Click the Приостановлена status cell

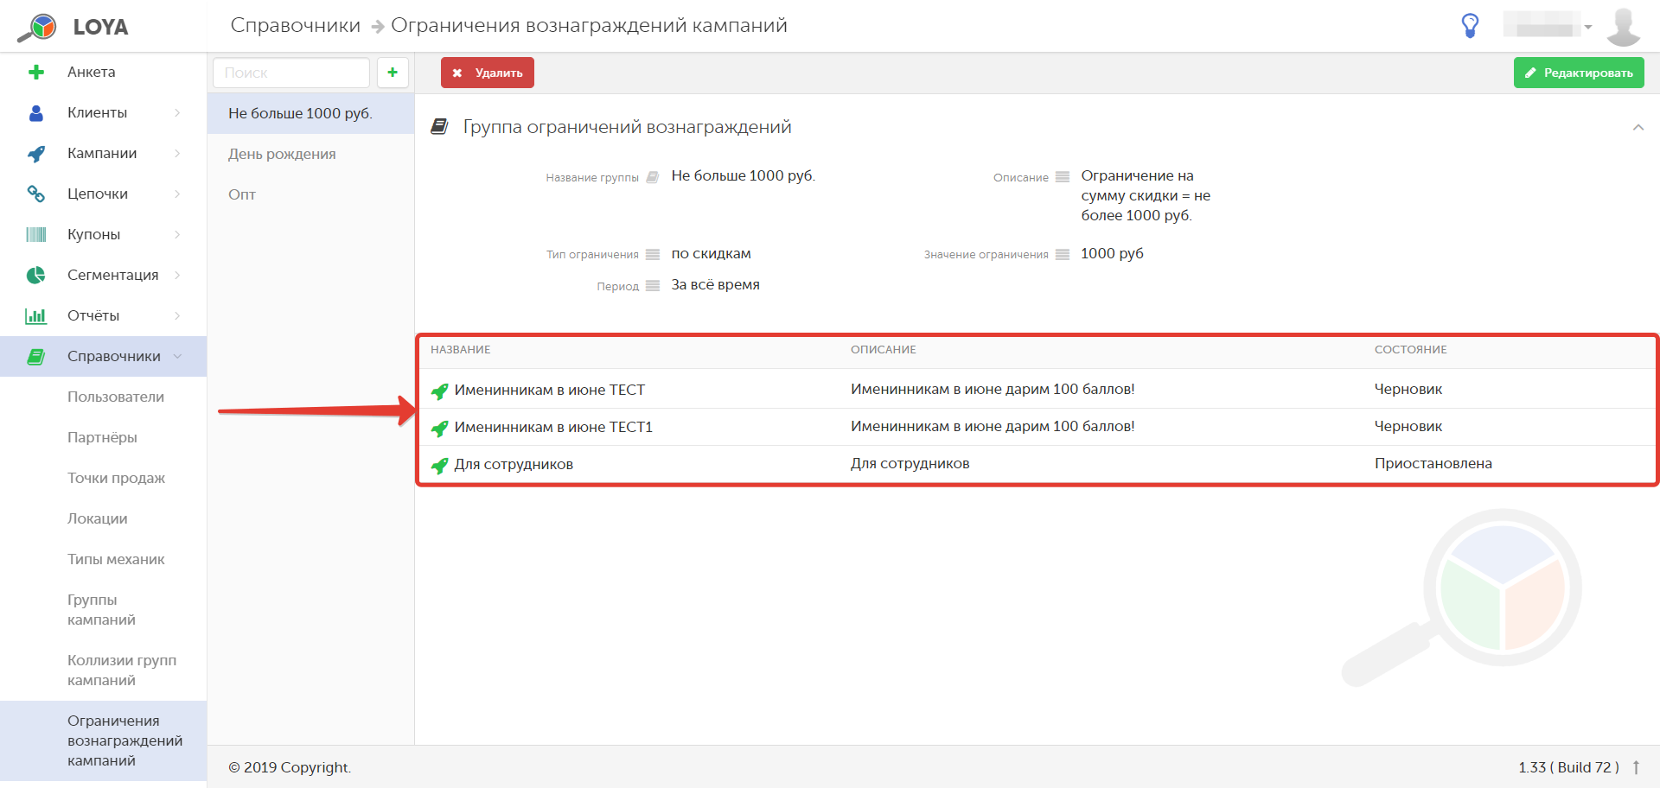[1433, 463]
